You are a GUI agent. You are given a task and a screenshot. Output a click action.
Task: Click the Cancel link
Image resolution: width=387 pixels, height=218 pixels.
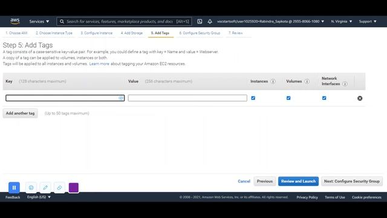(x=244, y=181)
